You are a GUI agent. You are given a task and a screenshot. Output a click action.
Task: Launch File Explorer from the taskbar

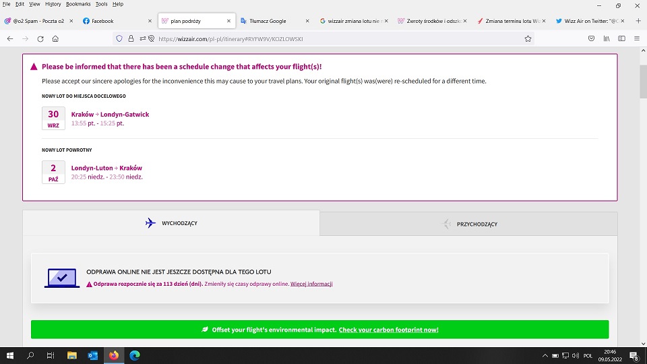[x=72, y=355]
